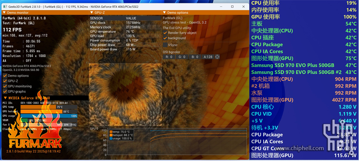This screenshot has height=161, width=359.
Task: Click the CPU VID 1.119 V row
Action: coord(304,114)
